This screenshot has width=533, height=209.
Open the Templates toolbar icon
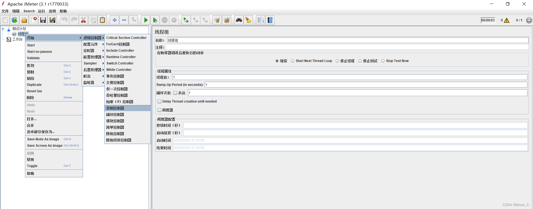point(15,20)
